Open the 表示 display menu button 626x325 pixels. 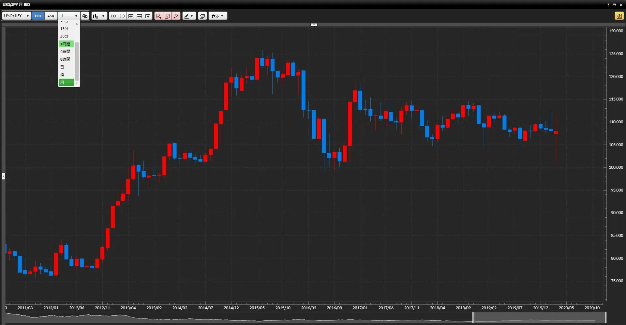click(x=217, y=16)
